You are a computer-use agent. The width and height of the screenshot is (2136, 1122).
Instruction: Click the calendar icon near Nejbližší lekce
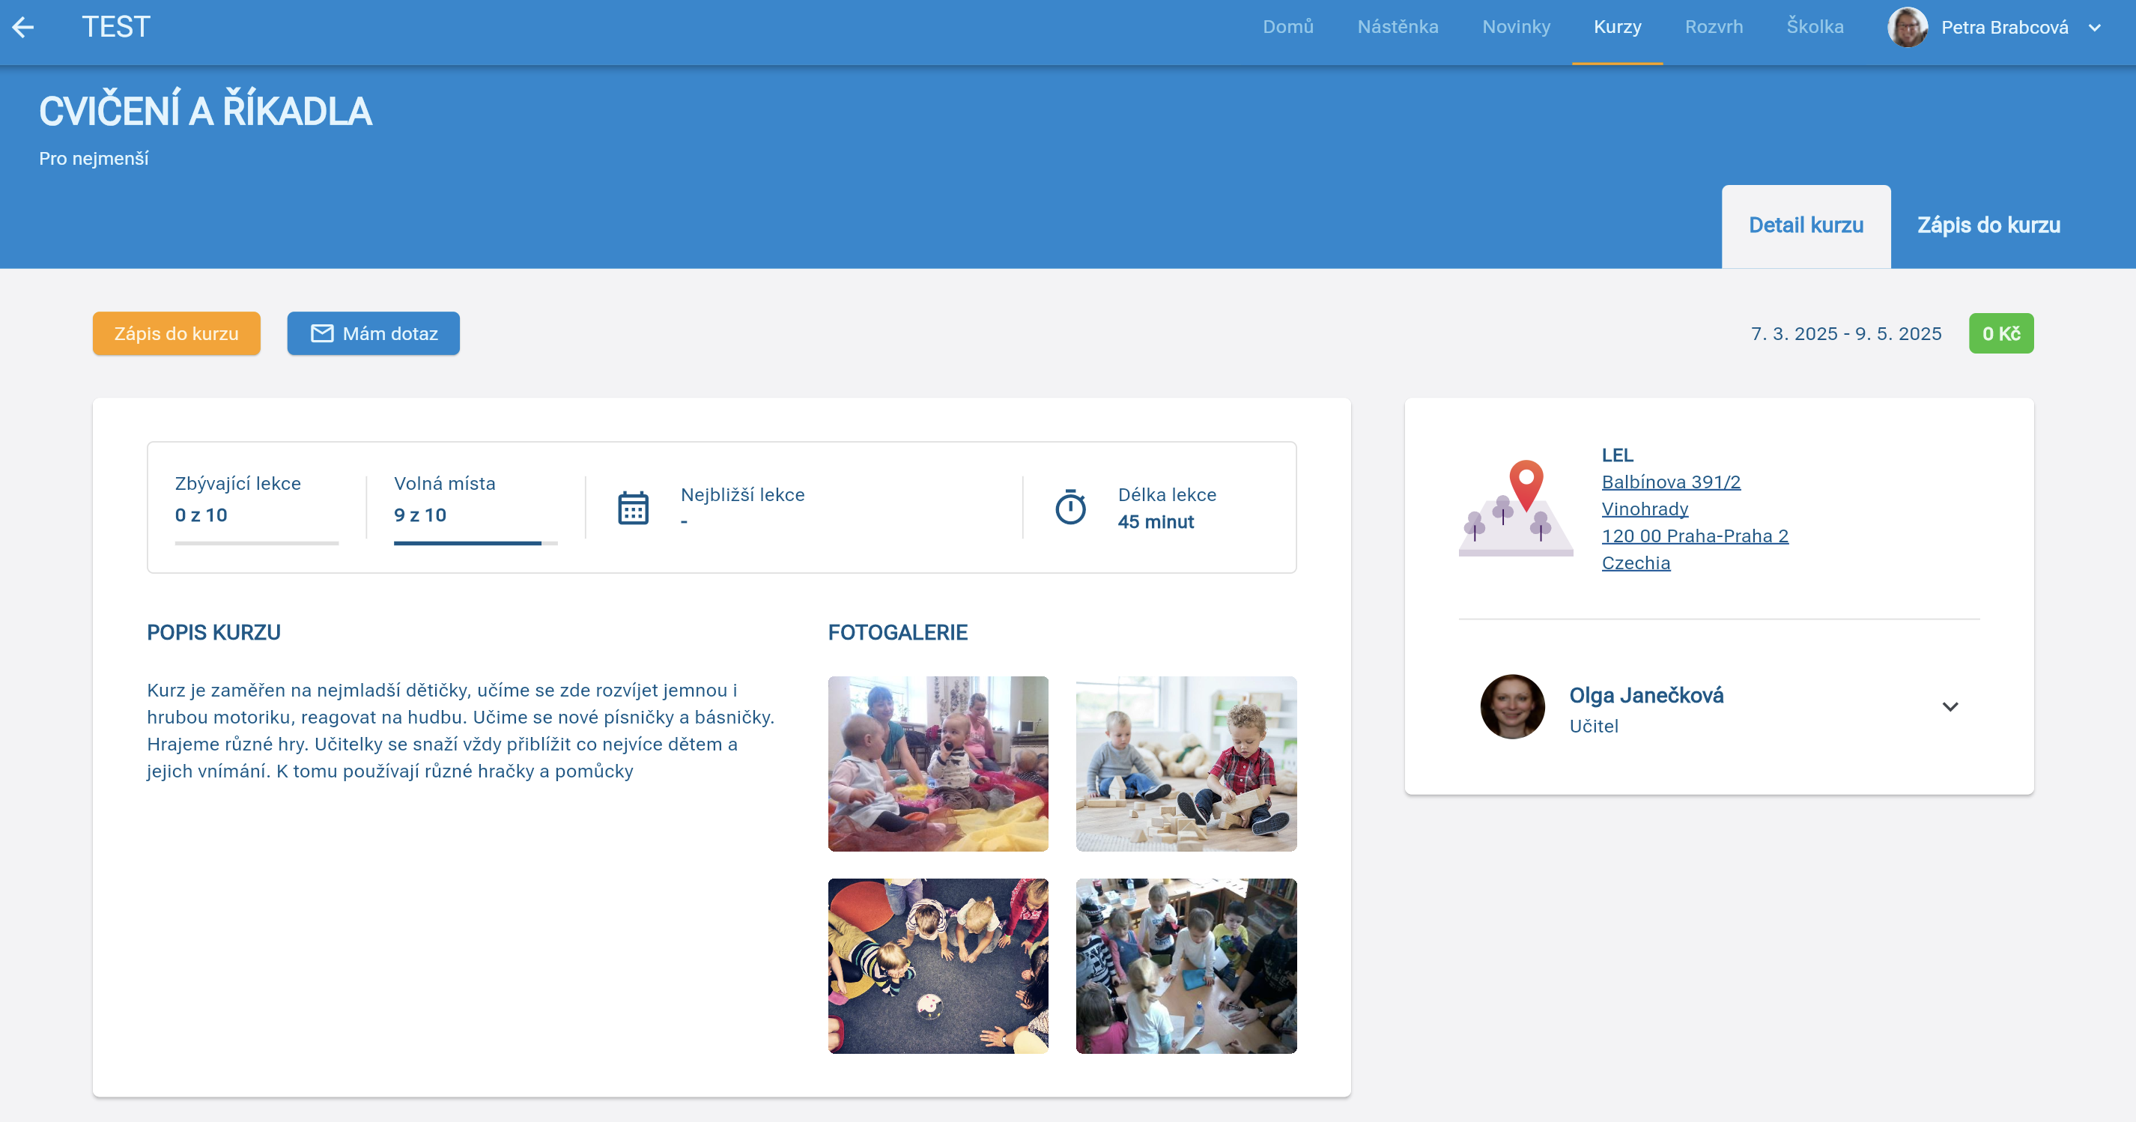633,508
